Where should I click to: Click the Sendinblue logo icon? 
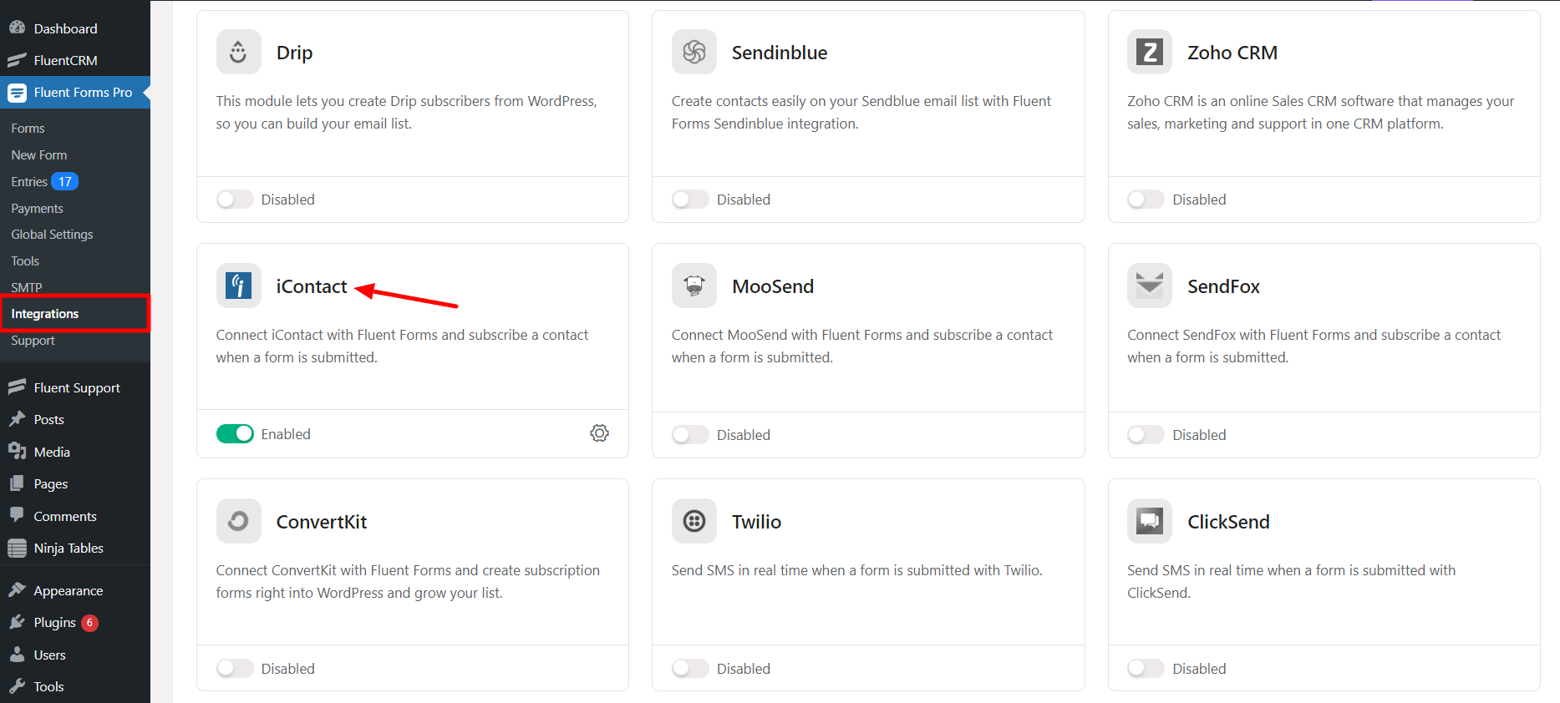[x=694, y=53]
